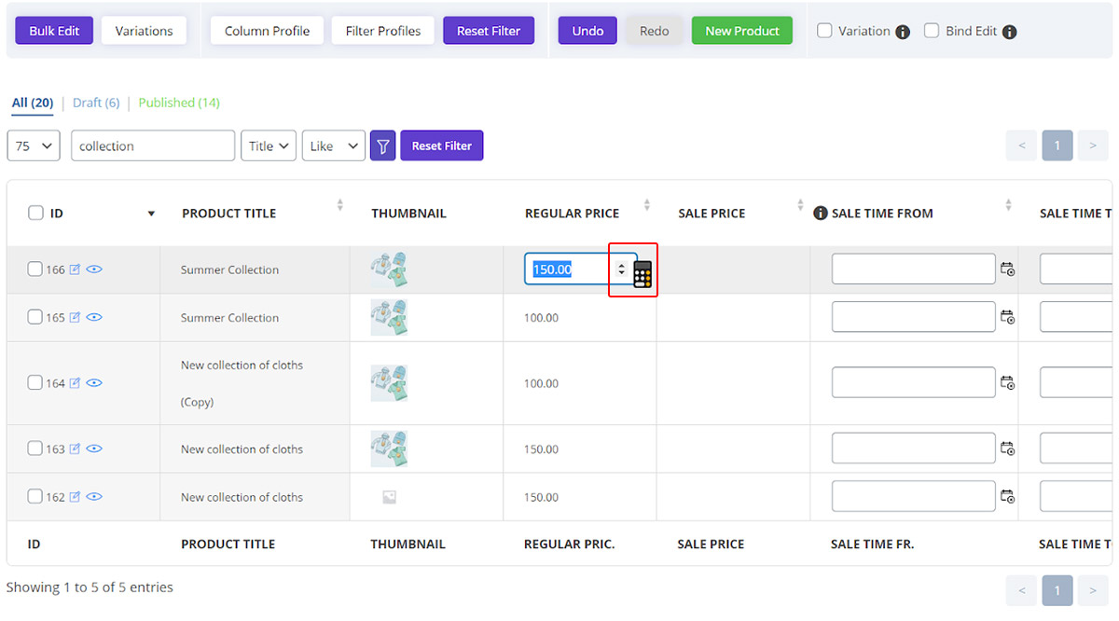View product 162 with eye icon
The image size is (1119, 621).
pyautogui.click(x=94, y=496)
